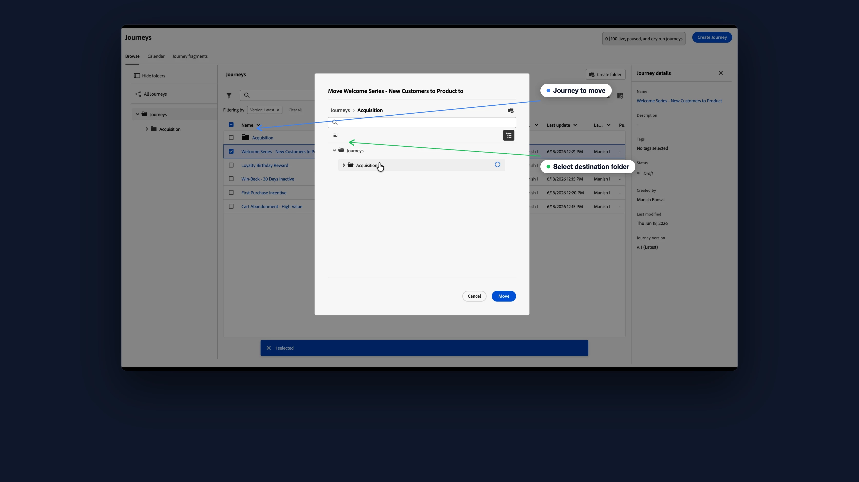Click Hide folders label
The image size is (859, 482).
[x=154, y=76]
